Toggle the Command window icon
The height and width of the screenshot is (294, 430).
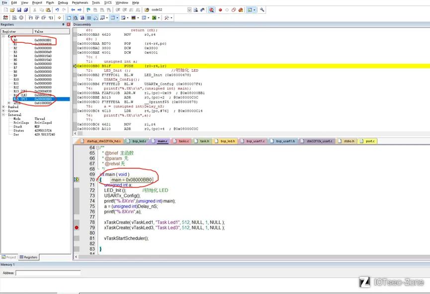[69, 17]
